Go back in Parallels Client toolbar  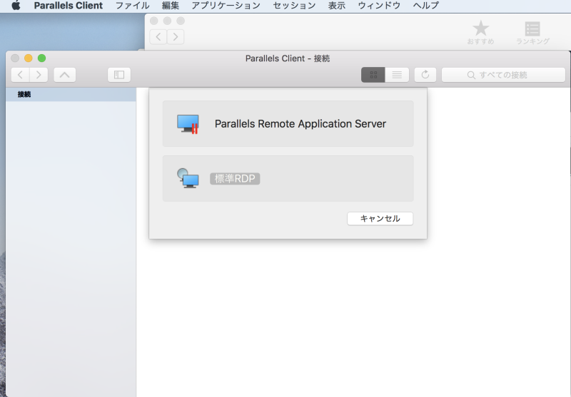[x=21, y=75]
